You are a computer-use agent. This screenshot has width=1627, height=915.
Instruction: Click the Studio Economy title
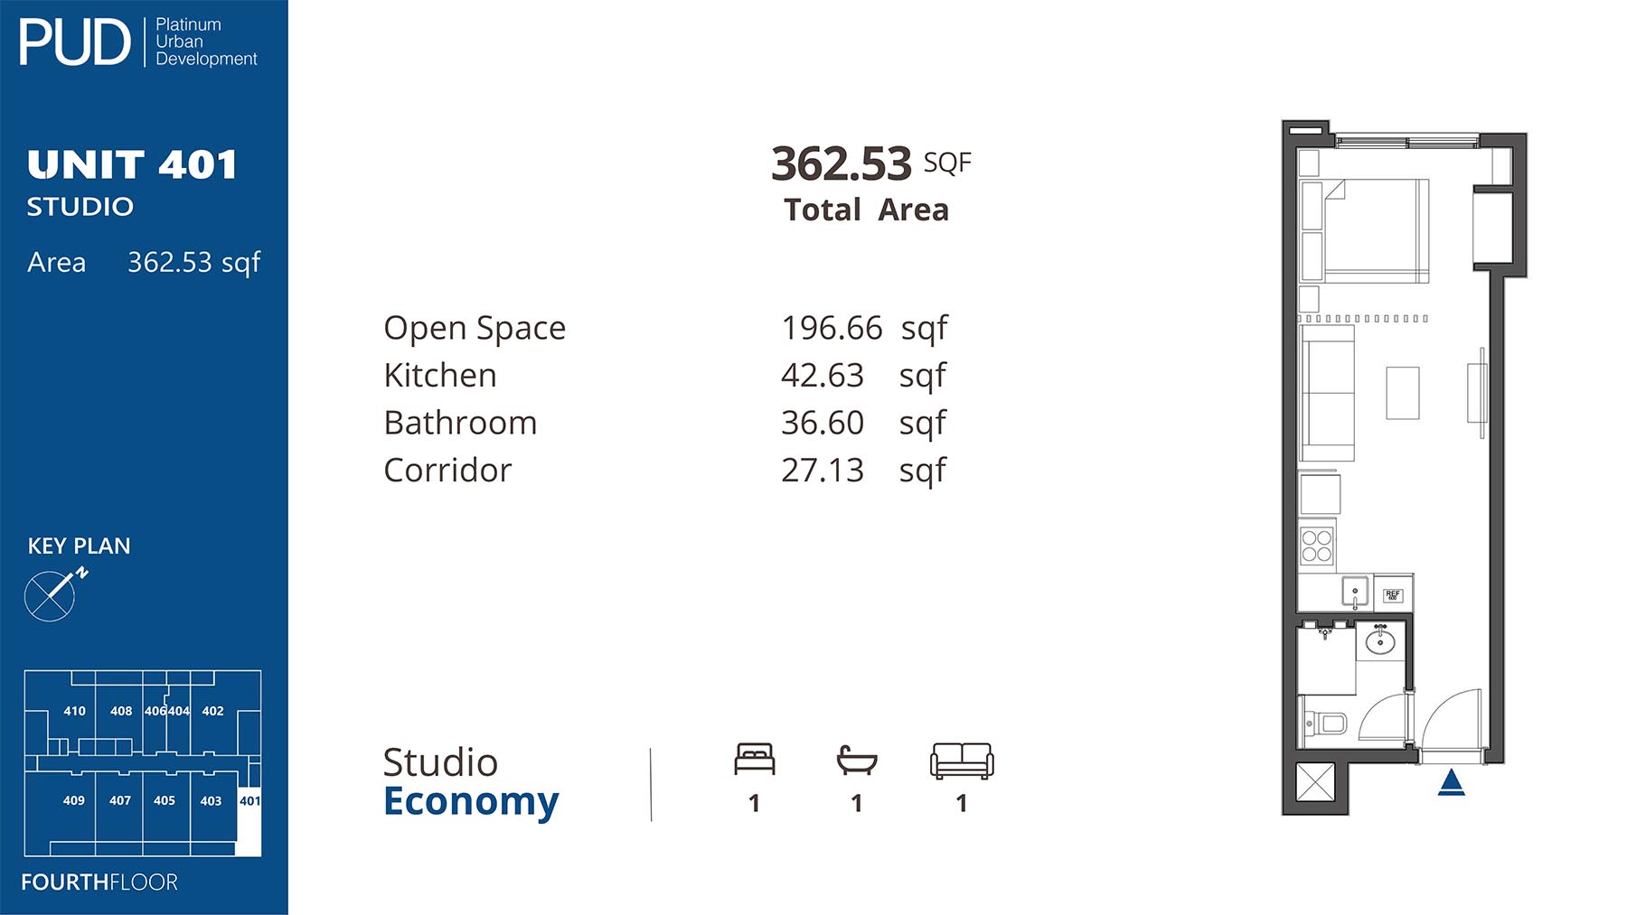click(470, 782)
